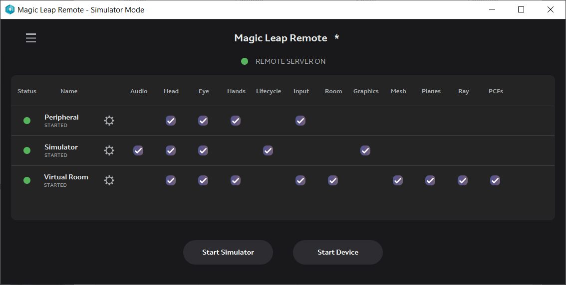
Task: Click the Planes column header
Action: (x=431, y=91)
